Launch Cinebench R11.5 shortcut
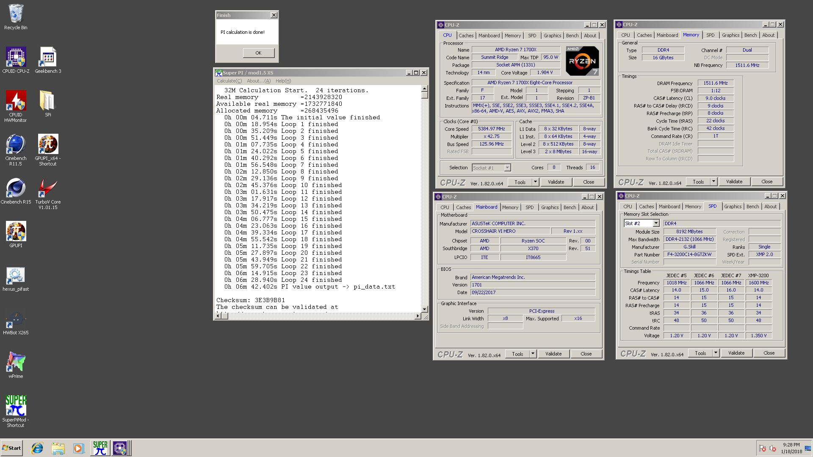The image size is (813, 457). click(16, 150)
